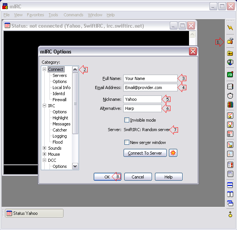Click into the Email Address field

(150, 88)
